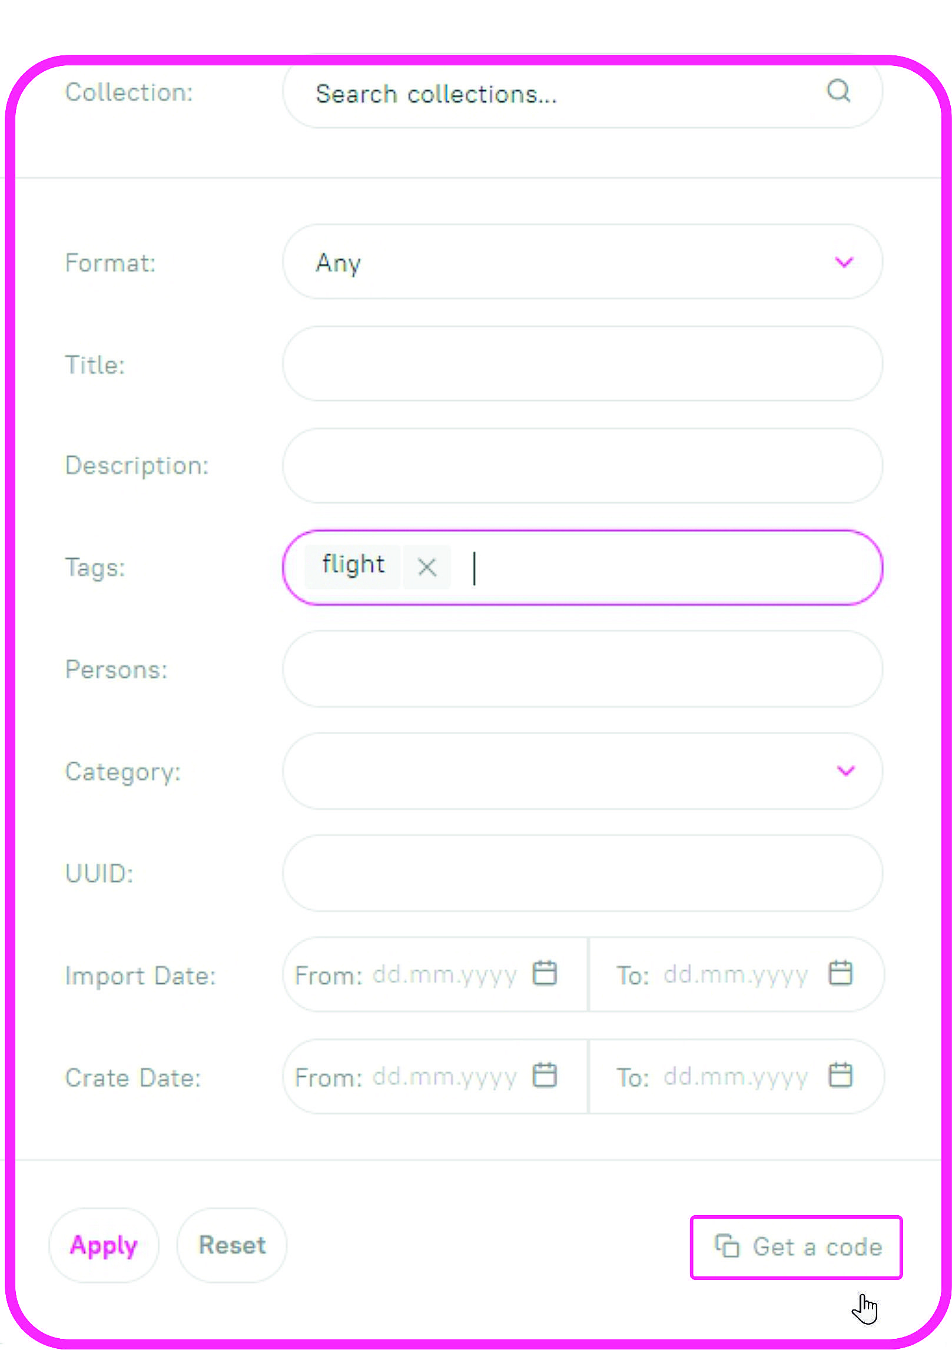Viewport: 952px width, 1350px height.
Task: Open Crate Date To calendar icon
Action: (x=840, y=1075)
